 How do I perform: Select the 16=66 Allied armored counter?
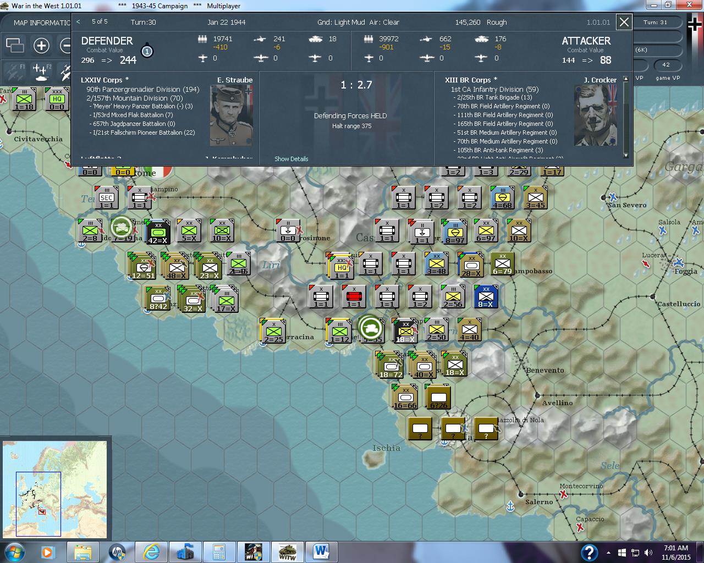405,397
